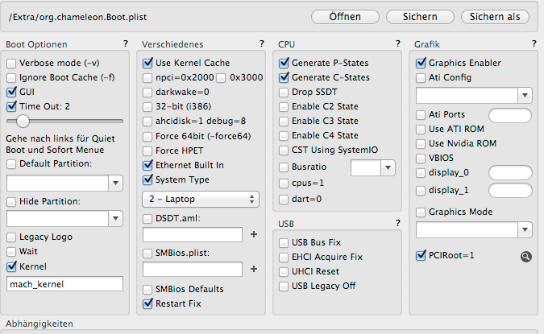Expand the Busratio combo box
This screenshot has width=544, height=334.
point(388,167)
